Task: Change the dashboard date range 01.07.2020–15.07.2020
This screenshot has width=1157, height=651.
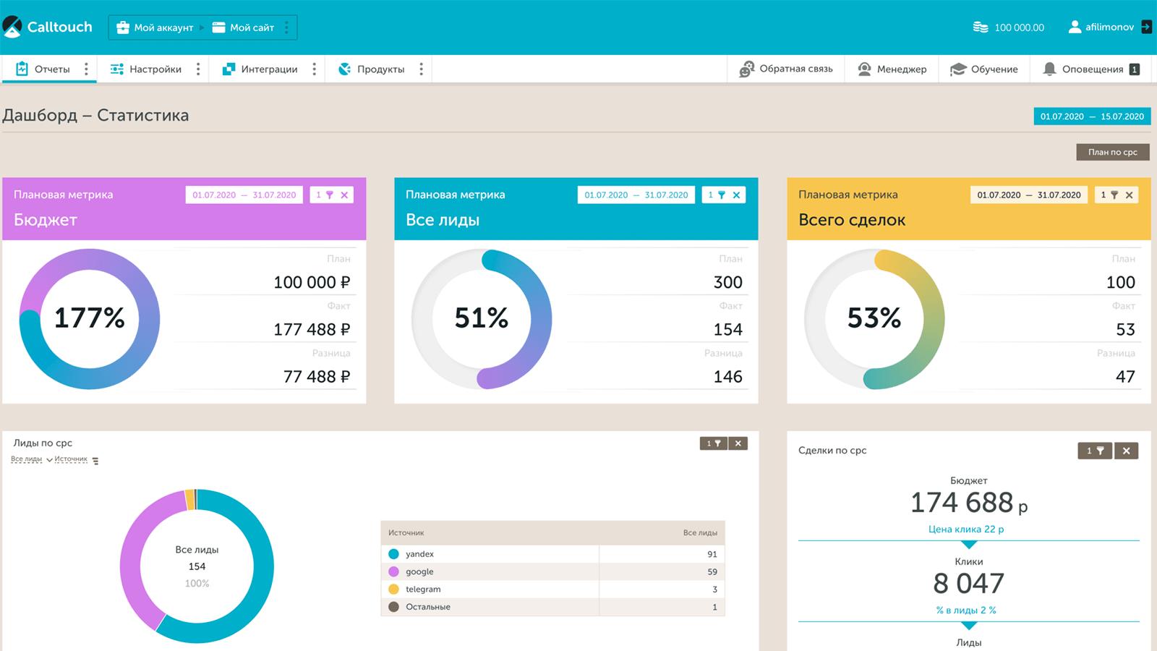Action: click(x=1092, y=116)
